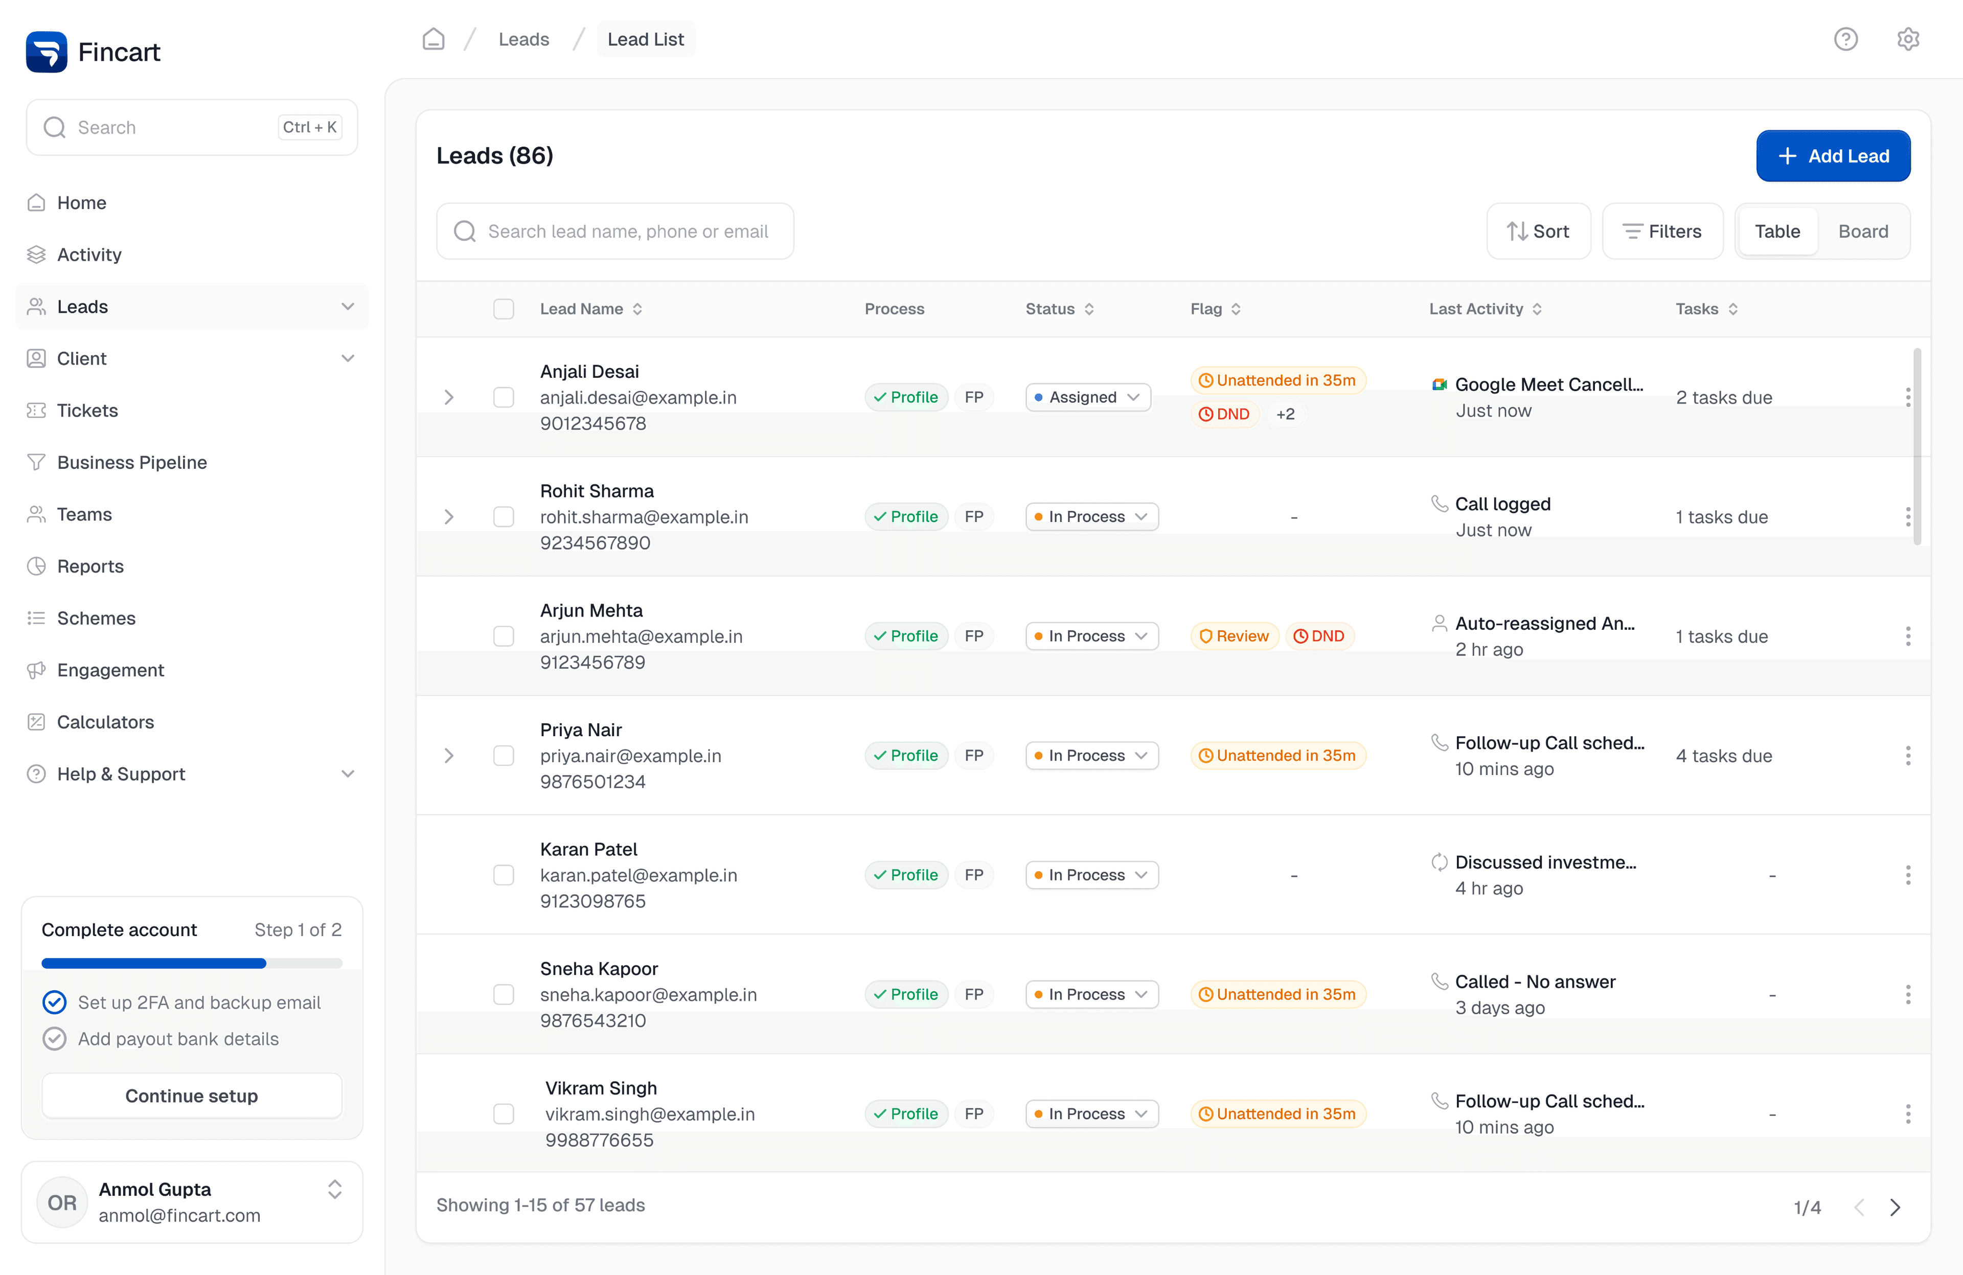This screenshot has width=1963, height=1275.
Task: Sort by Tasks column arrows
Action: [1733, 309]
